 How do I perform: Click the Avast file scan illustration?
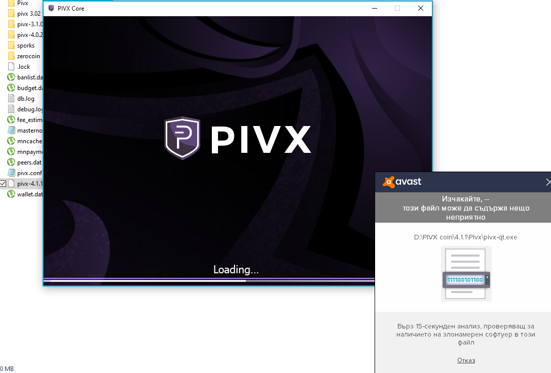(466, 274)
